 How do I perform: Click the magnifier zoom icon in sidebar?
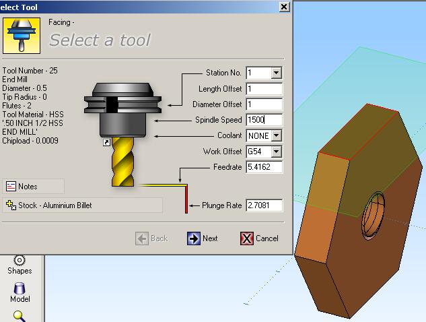click(20, 315)
